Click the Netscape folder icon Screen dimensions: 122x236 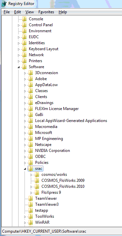(30, 145)
